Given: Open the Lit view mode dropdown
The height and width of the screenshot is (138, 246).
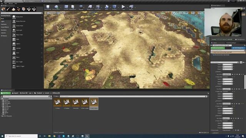Looking at the screenshot, I should 58,13.
